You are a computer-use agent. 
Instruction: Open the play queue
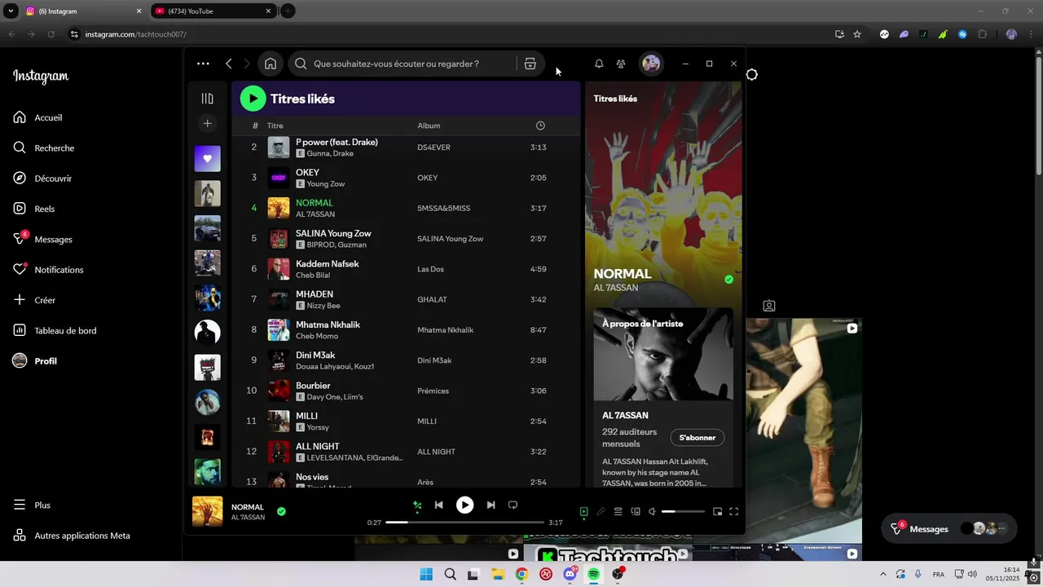(618, 512)
